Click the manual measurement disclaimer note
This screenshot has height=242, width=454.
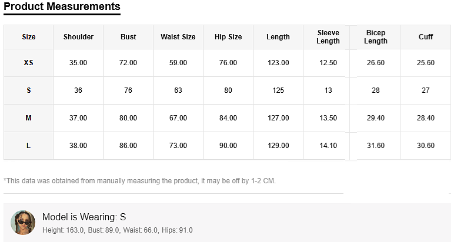click(139, 181)
